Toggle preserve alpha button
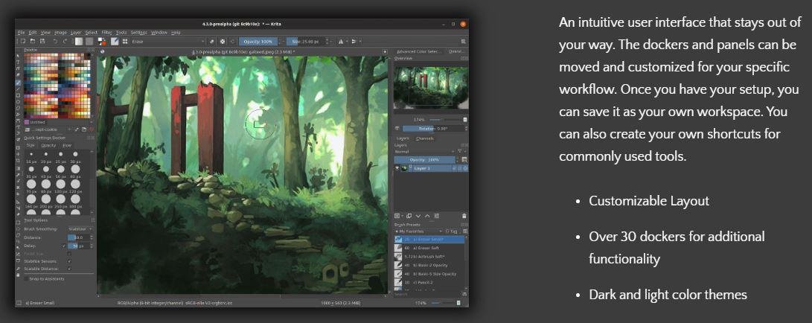The width and height of the screenshot is (812, 323). coord(223,41)
